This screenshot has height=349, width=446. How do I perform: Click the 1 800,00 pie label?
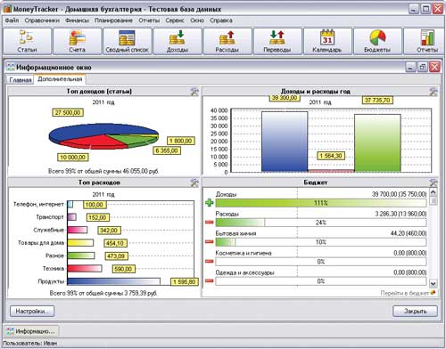(x=181, y=141)
